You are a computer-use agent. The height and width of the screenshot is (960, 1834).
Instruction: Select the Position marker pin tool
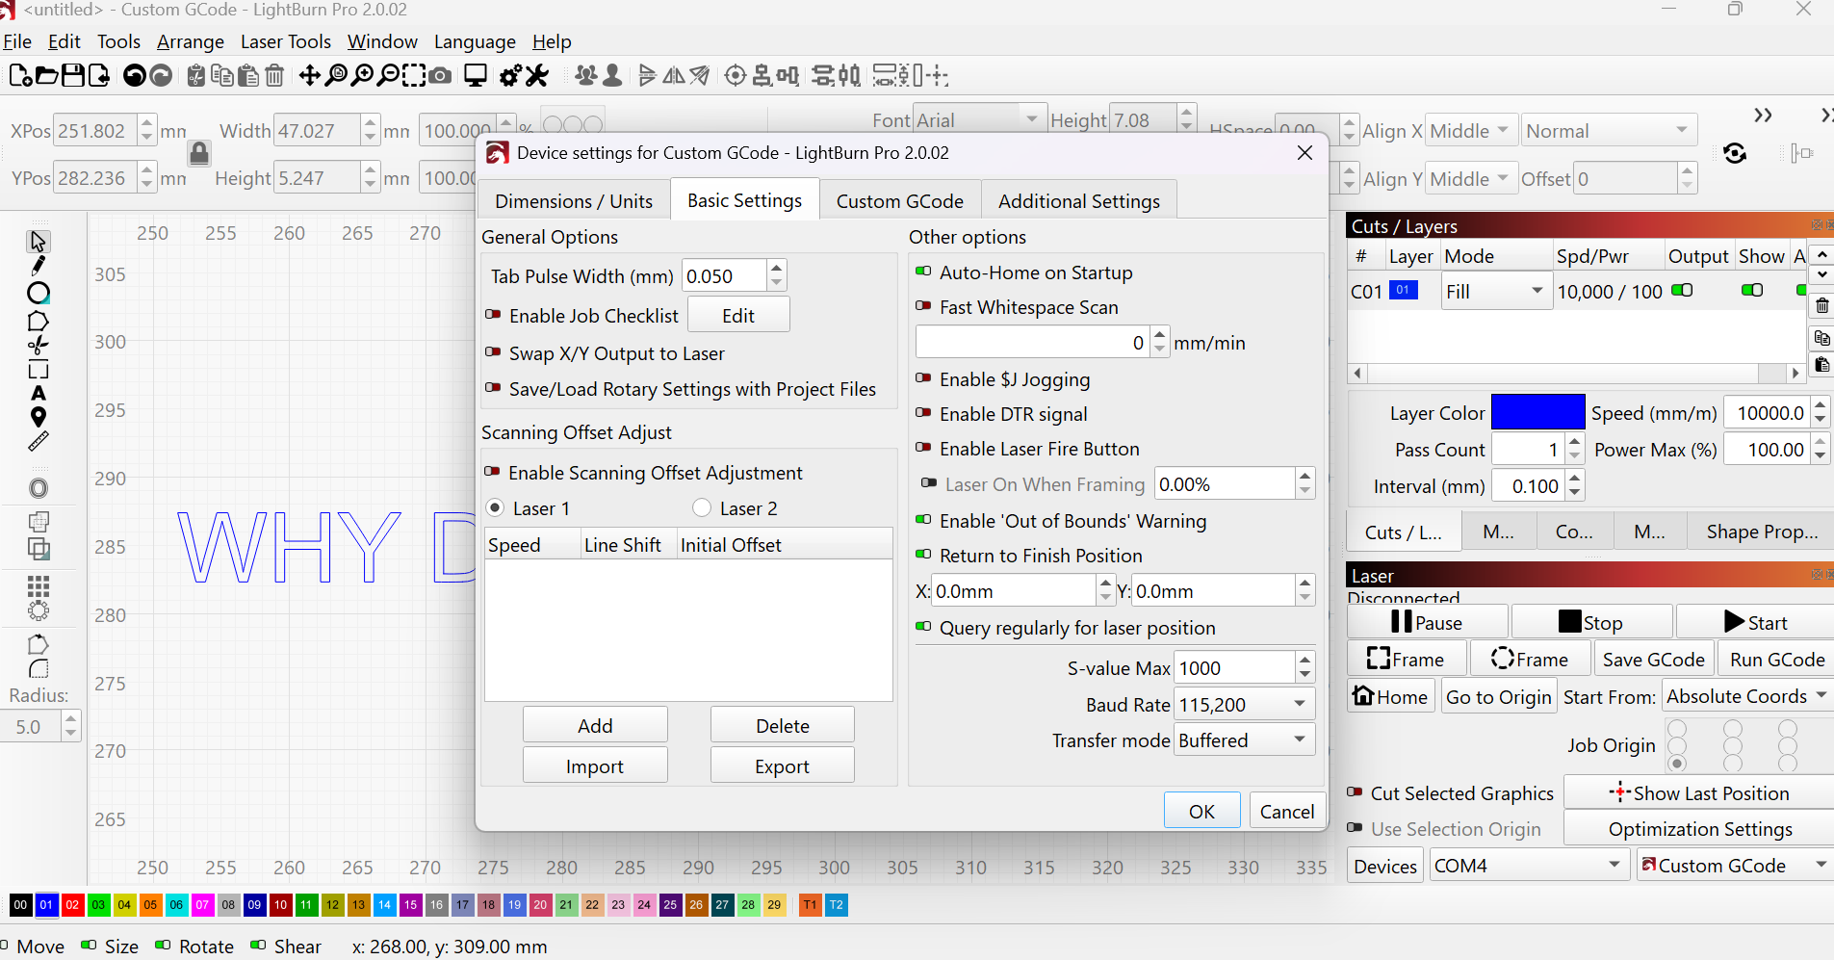click(39, 417)
